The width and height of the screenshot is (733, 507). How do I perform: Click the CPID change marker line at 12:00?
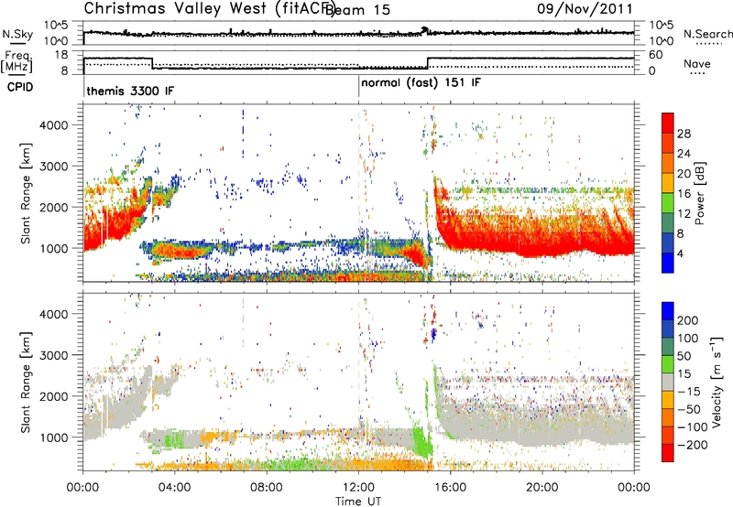tap(359, 87)
